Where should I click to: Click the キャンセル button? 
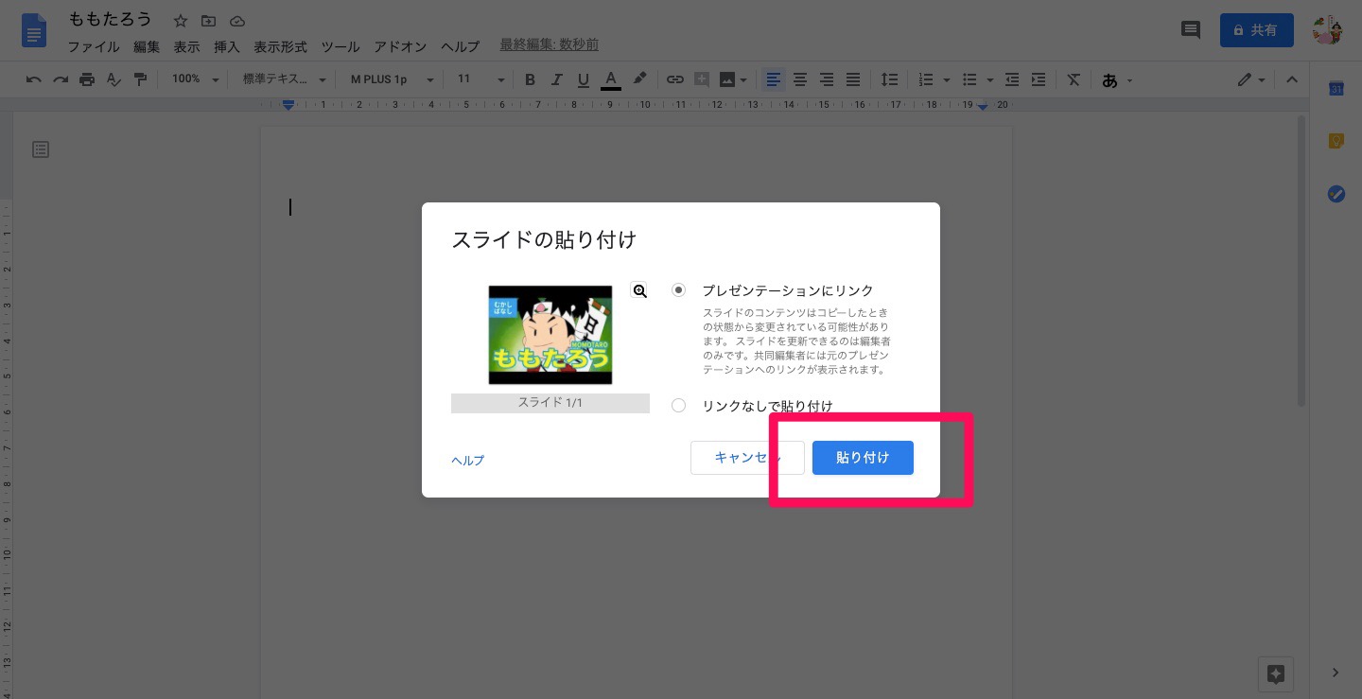[747, 458]
